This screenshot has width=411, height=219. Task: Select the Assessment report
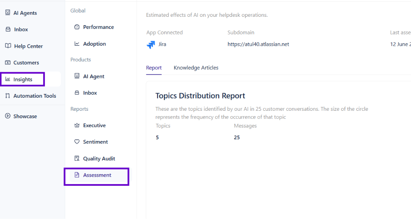click(97, 175)
